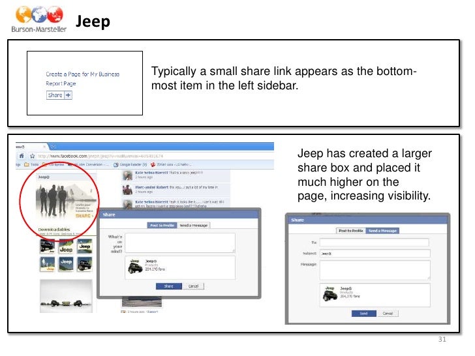Open the Google Reader bookmark
Viewport: 475px width, 356px height.
pos(130,164)
